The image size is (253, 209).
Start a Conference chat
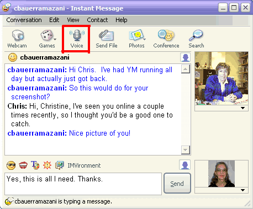coord(166,39)
